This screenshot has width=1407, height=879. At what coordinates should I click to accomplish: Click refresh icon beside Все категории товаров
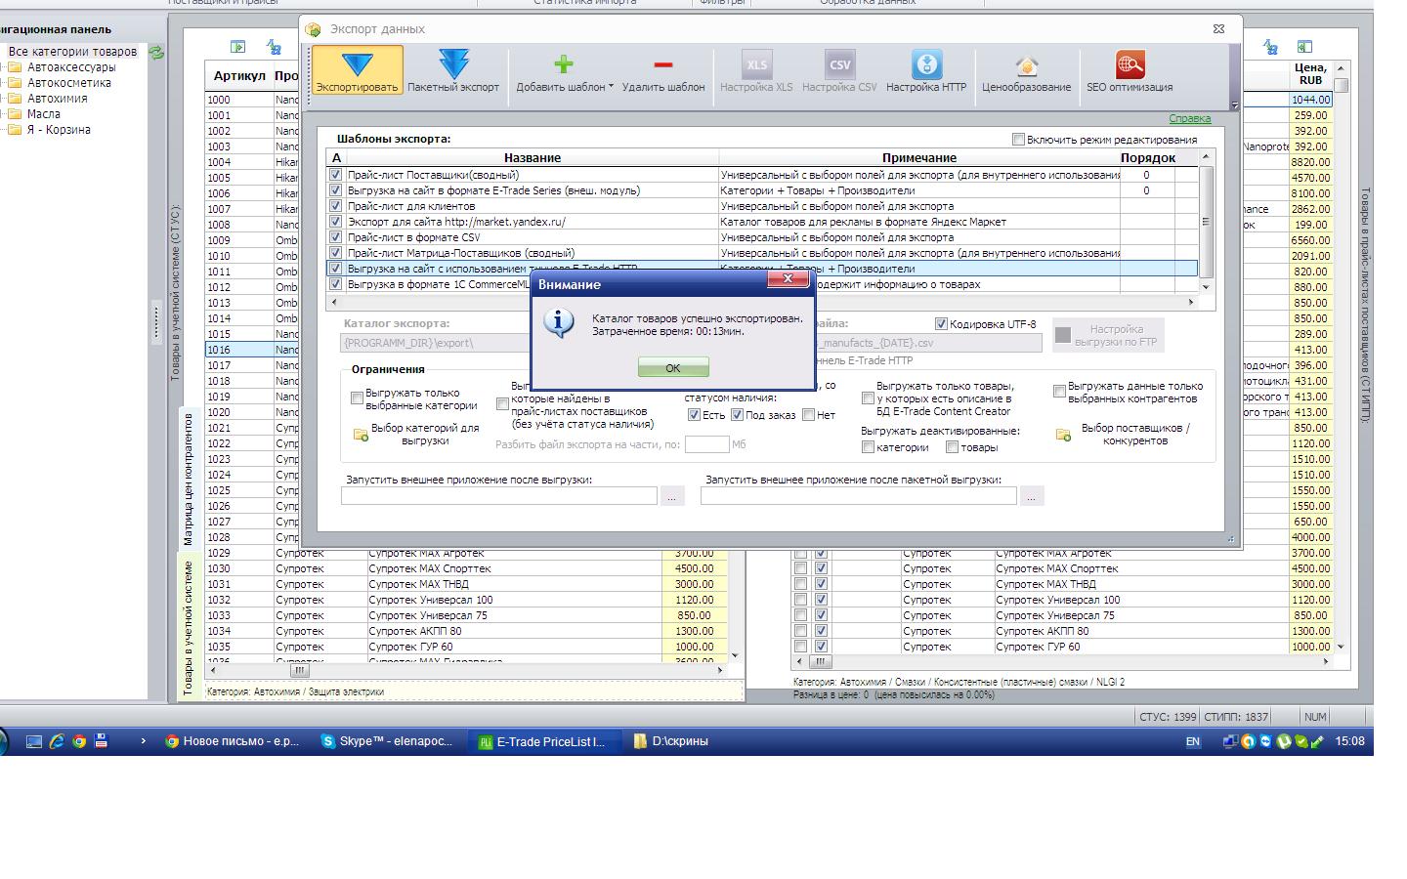coord(156,52)
